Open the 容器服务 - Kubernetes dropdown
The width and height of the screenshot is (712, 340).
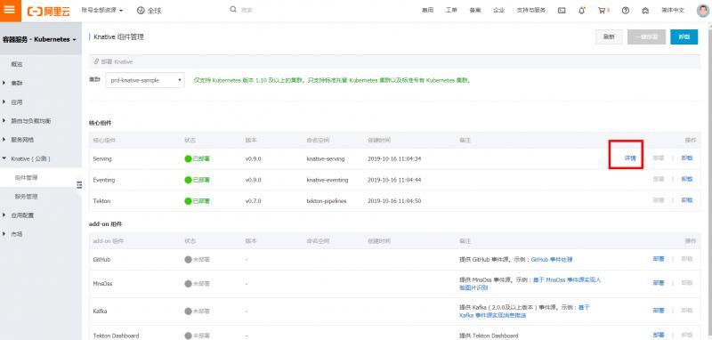click(39, 39)
